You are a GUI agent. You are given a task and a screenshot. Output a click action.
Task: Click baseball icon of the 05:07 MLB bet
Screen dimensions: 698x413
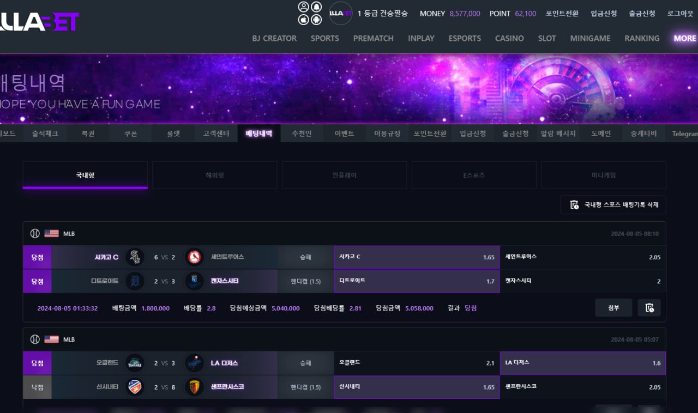[x=35, y=339]
